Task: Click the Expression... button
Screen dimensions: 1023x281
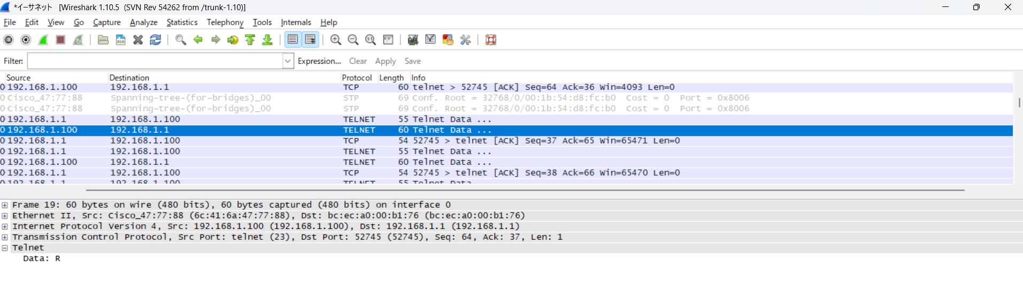Action: tap(319, 61)
